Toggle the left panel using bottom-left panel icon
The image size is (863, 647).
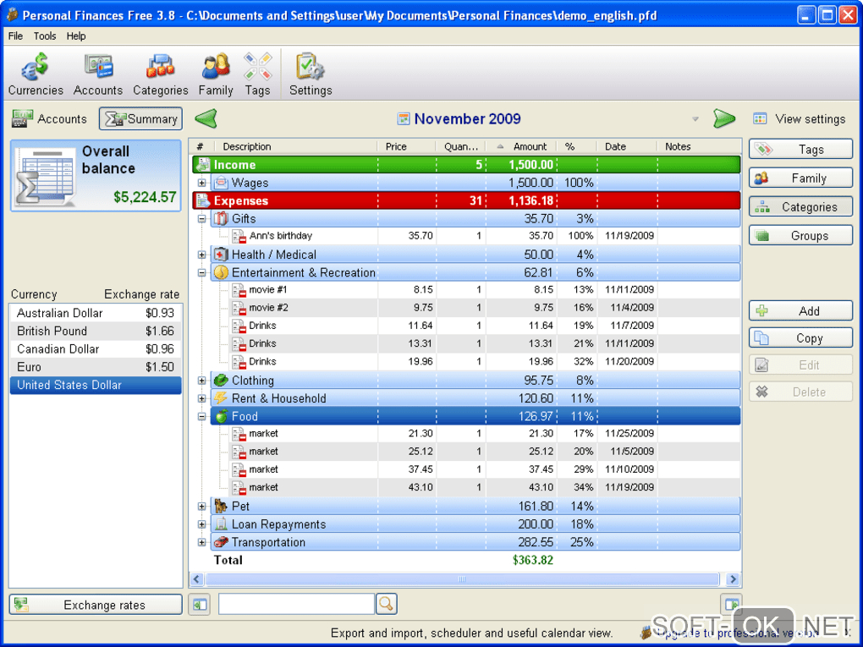pos(199,605)
